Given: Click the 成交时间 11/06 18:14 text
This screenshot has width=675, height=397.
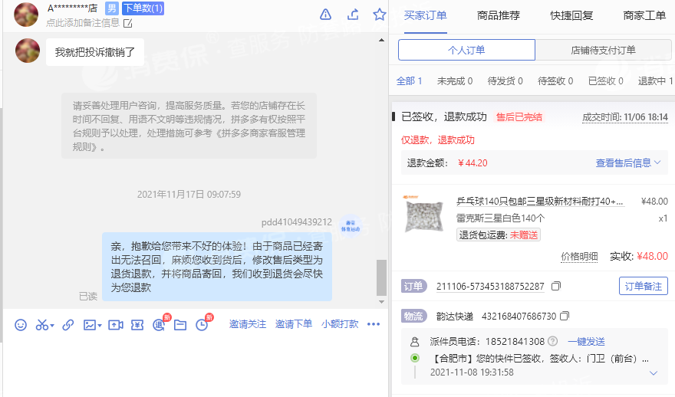Looking at the screenshot, I should [x=624, y=117].
